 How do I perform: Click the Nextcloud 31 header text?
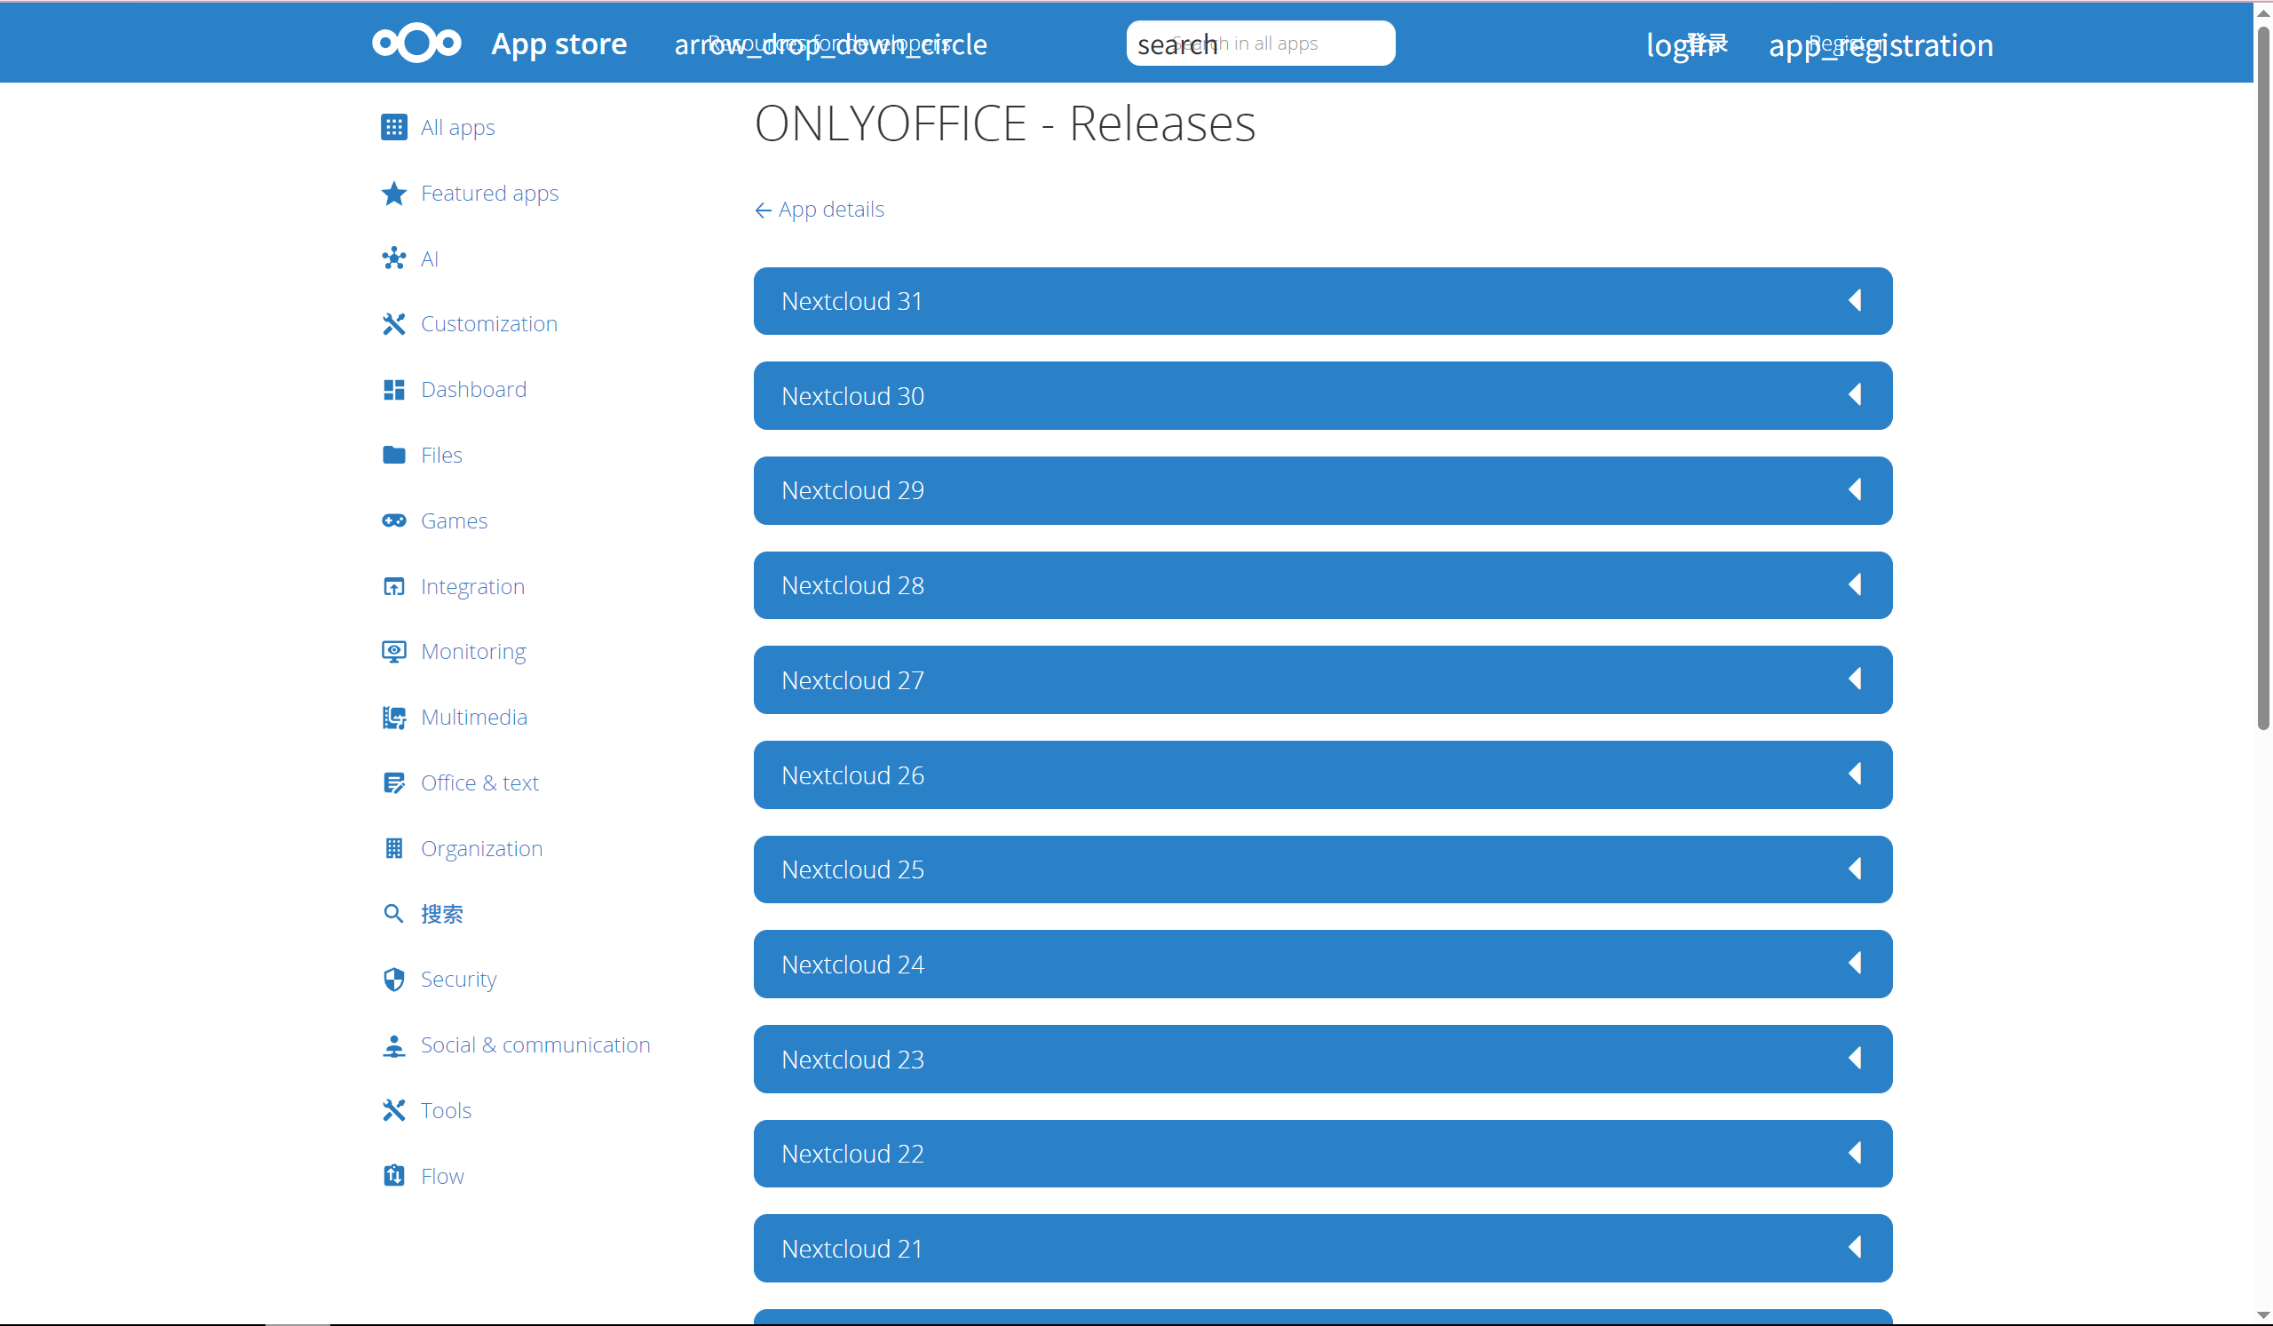(851, 301)
